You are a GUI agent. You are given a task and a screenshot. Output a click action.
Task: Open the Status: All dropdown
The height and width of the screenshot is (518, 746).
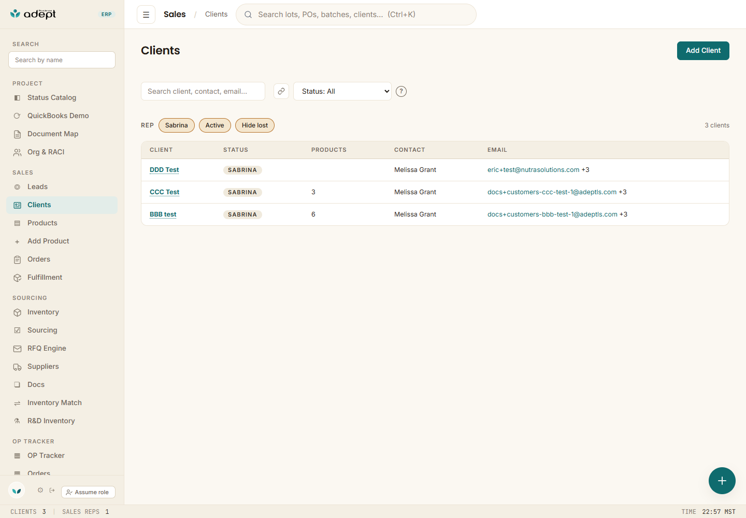pyautogui.click(x=342, y=91)
